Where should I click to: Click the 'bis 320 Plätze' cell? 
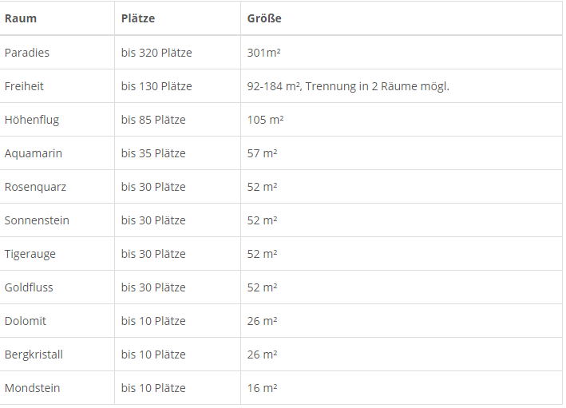coord(156,53)
